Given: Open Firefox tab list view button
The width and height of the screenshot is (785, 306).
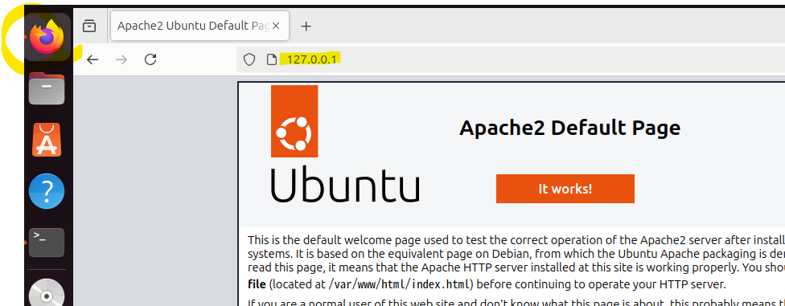Looking at the screenshot, I should coord(89,26).
